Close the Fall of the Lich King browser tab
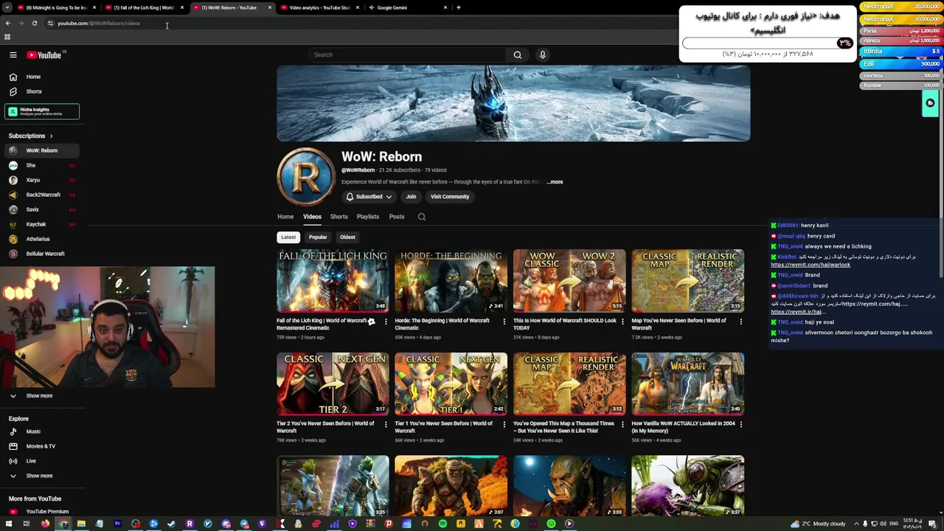 (x=182, y=7)
